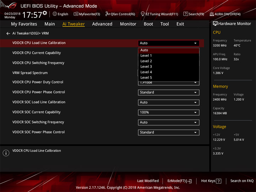Image resolution: width=256 pixels, height=192 pixels.
Task: Select Level 1 option
Action: pyautogui.click(x=169, y=56)
